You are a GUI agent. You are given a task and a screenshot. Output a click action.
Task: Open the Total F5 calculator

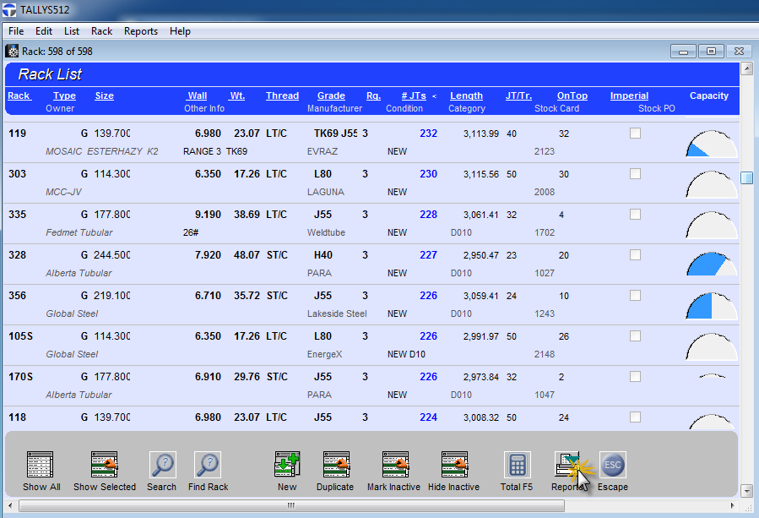[517, 465]
